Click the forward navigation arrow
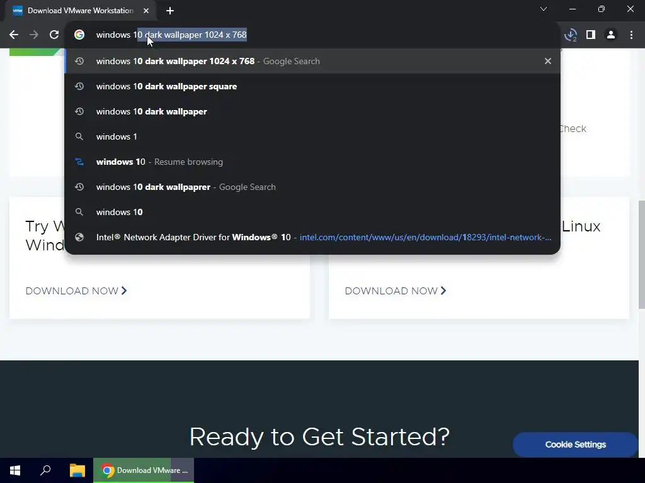 click(x=34, y=35)
